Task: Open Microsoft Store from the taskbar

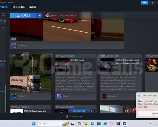Action: pyautogui.click(x=99, y=124)
